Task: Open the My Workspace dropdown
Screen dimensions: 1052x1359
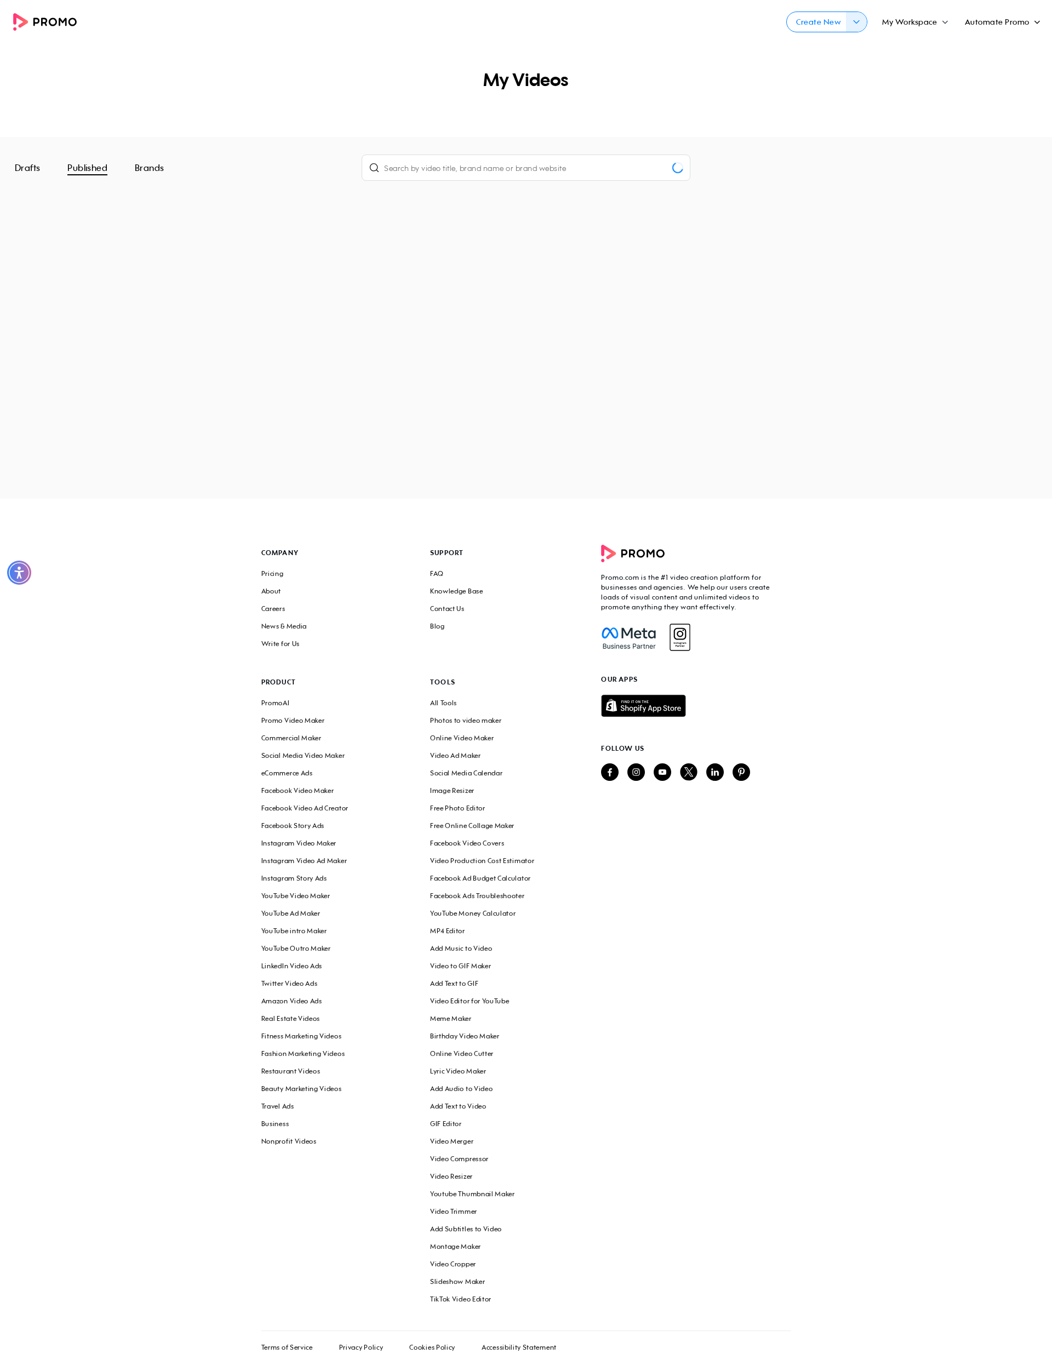Action: pos(914,22)
